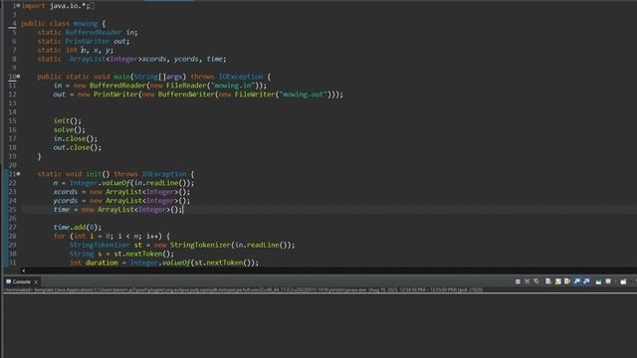Click 'nextToken' on line 30

[144, 255]
